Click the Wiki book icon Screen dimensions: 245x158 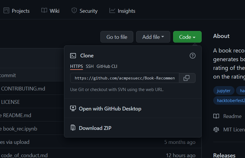44,11
